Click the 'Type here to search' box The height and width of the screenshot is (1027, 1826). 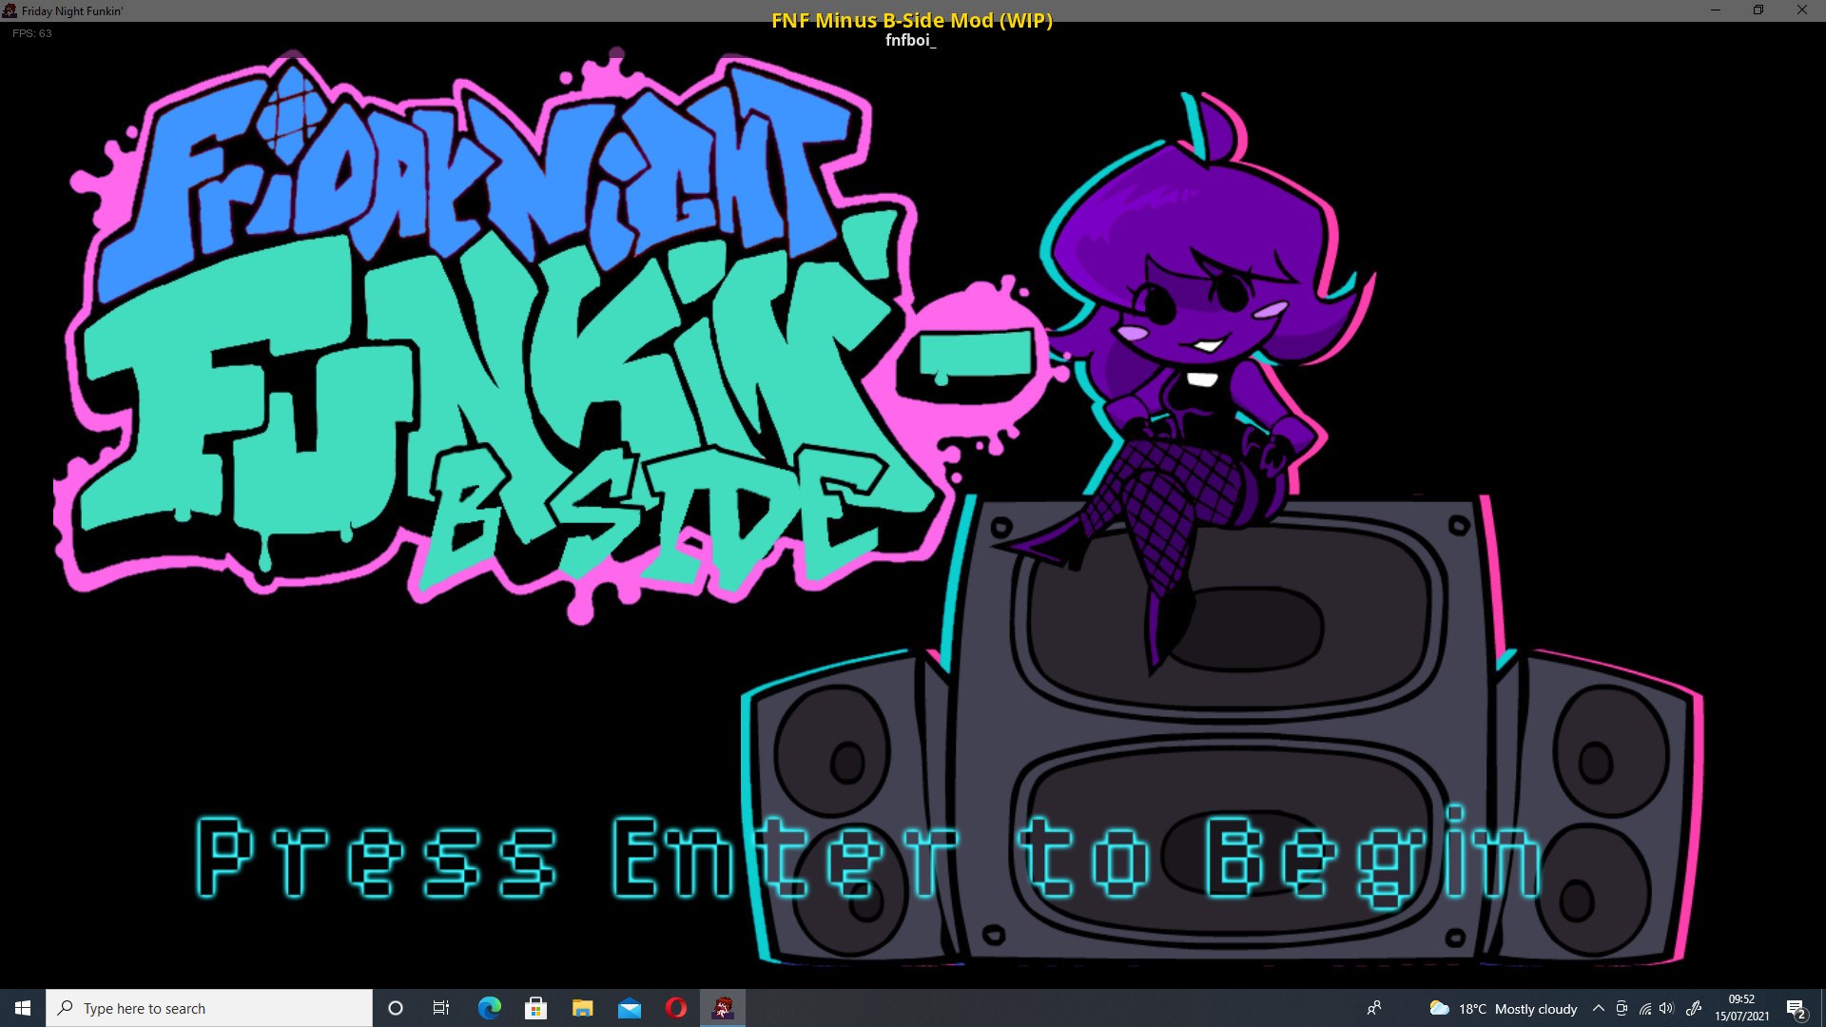[209, 1008]
